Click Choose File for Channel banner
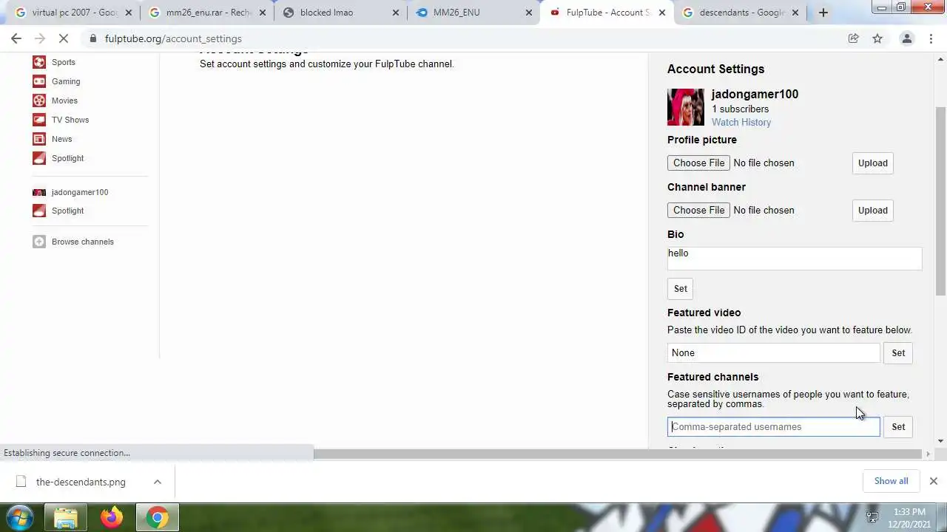 [698, 210]
